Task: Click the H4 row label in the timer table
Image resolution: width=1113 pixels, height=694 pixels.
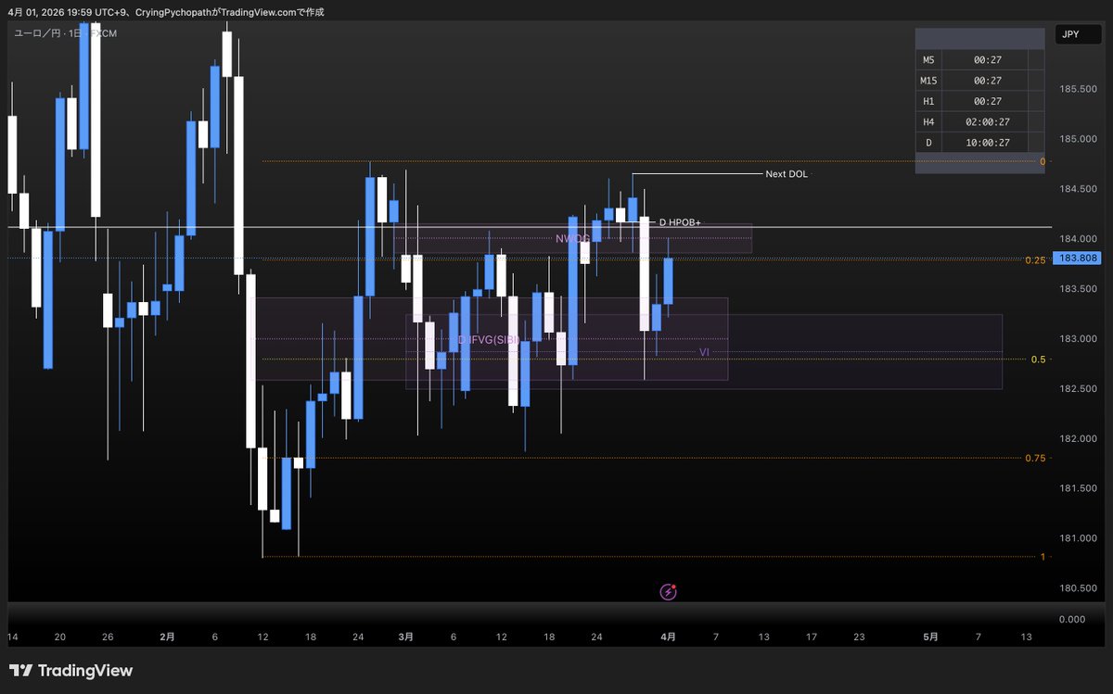Action: point(928,121)
